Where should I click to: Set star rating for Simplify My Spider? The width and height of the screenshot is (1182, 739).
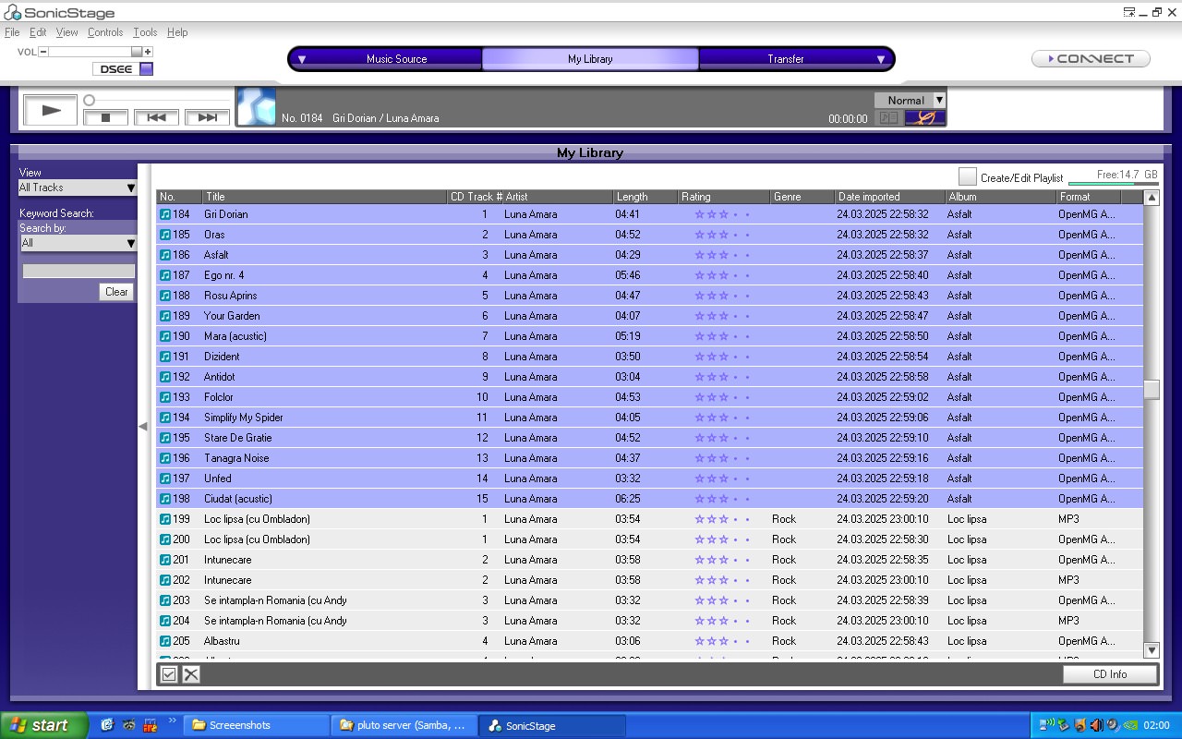coord(722,418)
